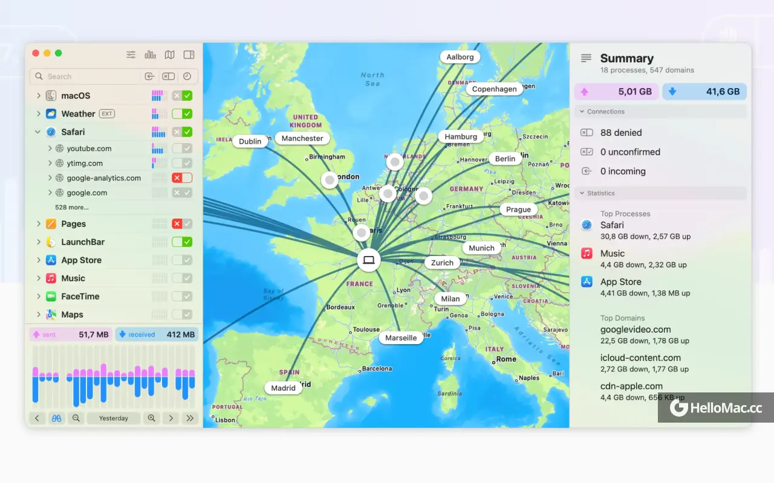Click the upload 5,01 GB badge

pyautogui.click(x=617, y=92)
